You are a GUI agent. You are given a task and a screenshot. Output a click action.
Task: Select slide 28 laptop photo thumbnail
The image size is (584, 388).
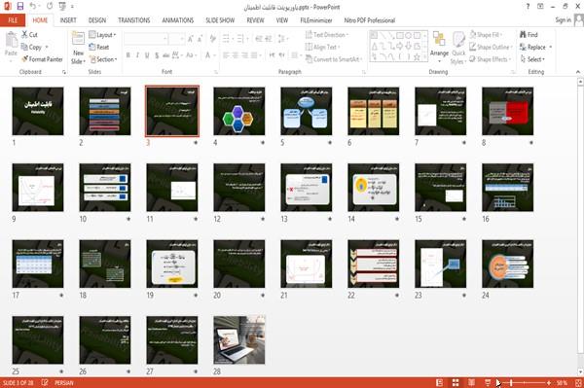239,339
